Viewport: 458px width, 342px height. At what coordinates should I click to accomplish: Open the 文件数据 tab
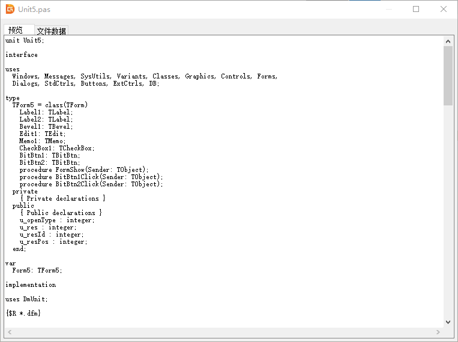pyautogui.click(x=52, y=31)
